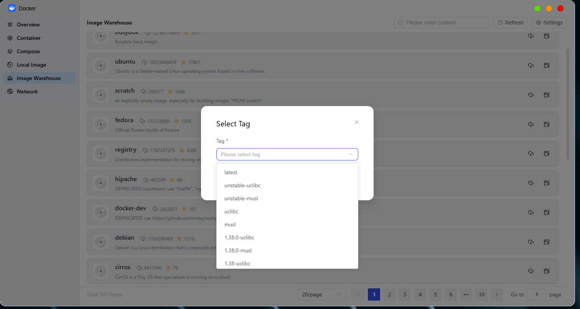Screen dimensions: 580x309
Task: Close the Select Tag dialog
Action: pos(357,122)
